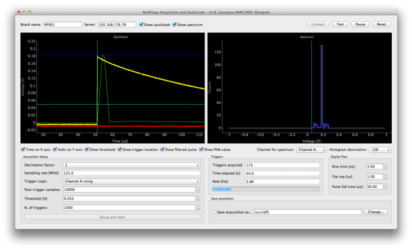Toggle Show filtered pulse checkbox
The width and height of the screenshot is (412, 250).
pyautogui.click(x=162, y=150)
